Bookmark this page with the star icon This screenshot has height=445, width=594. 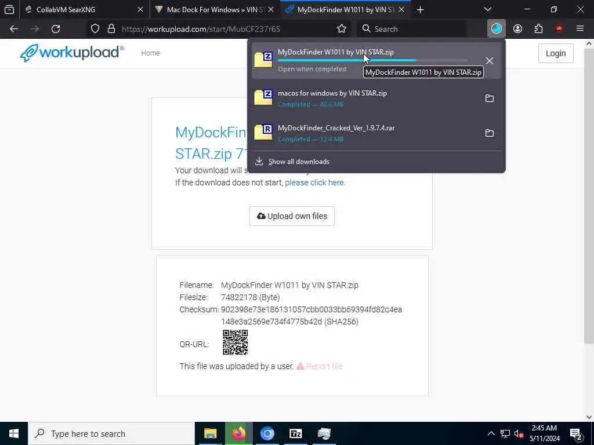pos(341,29)
